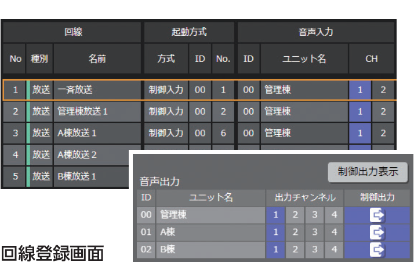Viewport: 414px width, 280px height.
Task: Select audio input CH 1 for 管理棟放送1
Action: point(360,112)
